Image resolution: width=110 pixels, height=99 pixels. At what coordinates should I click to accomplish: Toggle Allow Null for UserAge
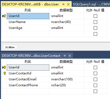click(95, 28)
